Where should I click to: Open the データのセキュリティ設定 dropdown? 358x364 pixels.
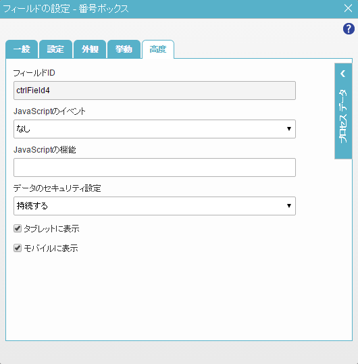(155, 206)
